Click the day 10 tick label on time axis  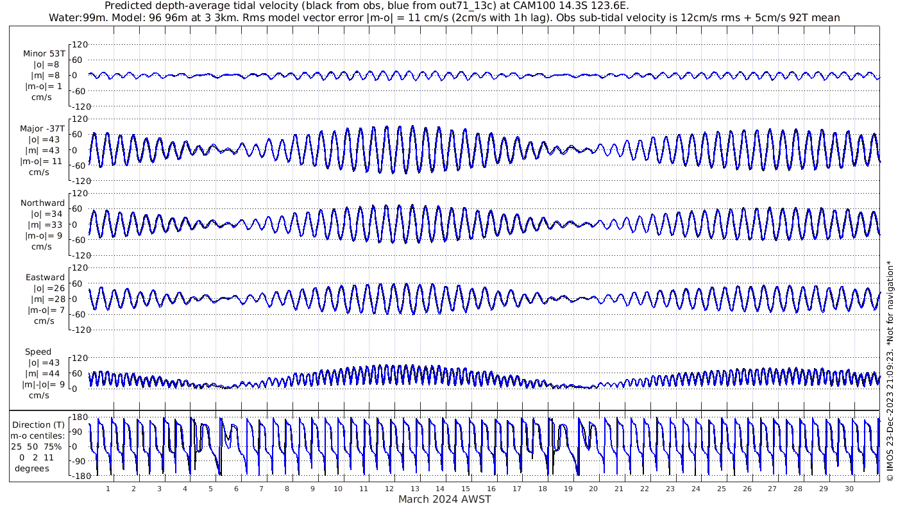click(338, 489)
